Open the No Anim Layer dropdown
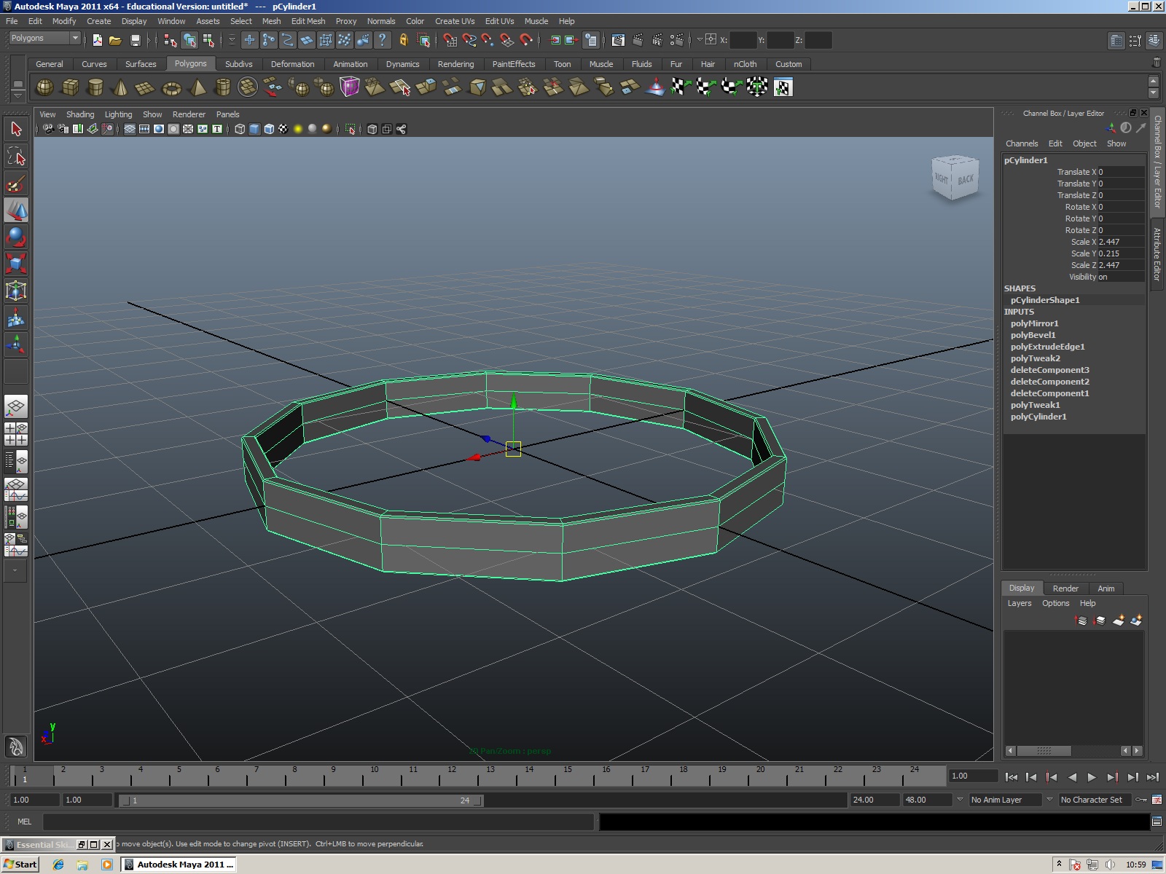The width and height of the screenshot is (1166, 874). pos(1006,800)
